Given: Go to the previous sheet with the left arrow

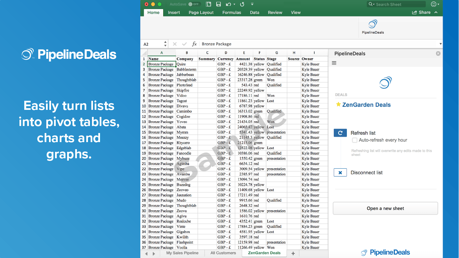Looking at the screenshot, I should pyautogui.click(x=147, y=254).
